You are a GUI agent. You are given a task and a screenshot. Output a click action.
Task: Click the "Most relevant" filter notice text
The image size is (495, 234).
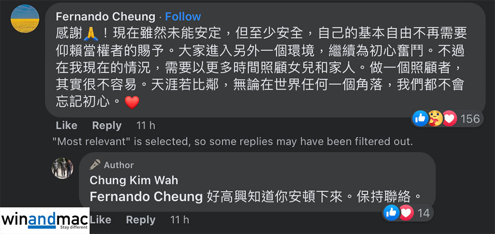click(x=232, y=142)
